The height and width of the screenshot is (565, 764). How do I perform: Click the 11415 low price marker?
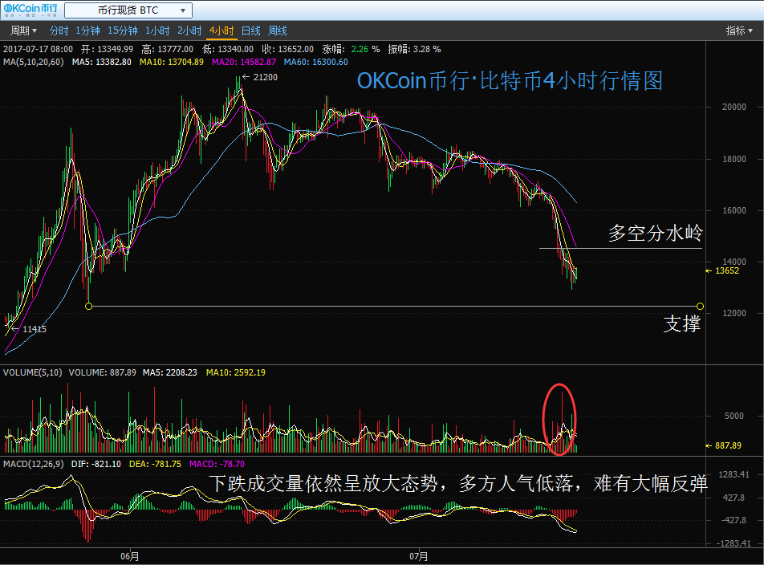pos(29,329)
